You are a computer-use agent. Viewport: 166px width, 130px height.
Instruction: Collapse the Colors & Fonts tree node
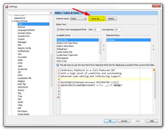click(13, 21)
